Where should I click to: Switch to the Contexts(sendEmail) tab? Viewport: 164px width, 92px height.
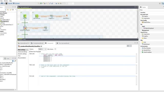(x=37, y=43)
